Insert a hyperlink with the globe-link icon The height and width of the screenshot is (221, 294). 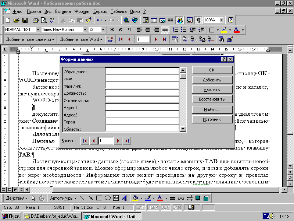tap(126, 20)
